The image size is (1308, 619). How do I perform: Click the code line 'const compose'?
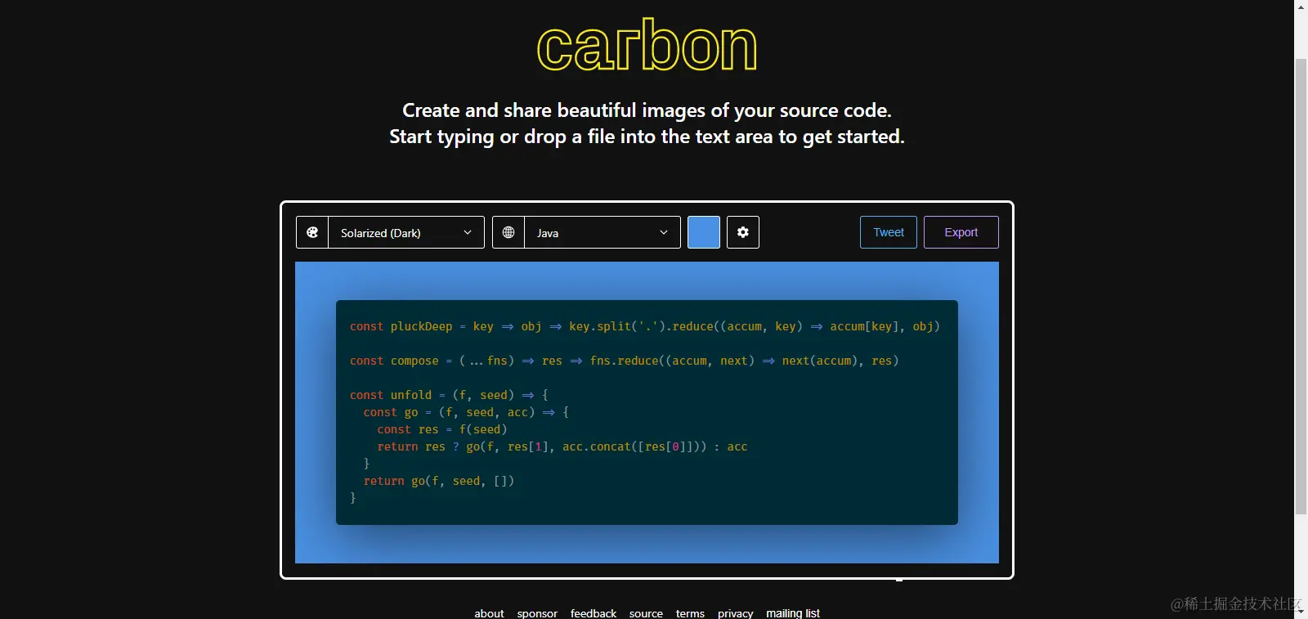pos(625,361)
